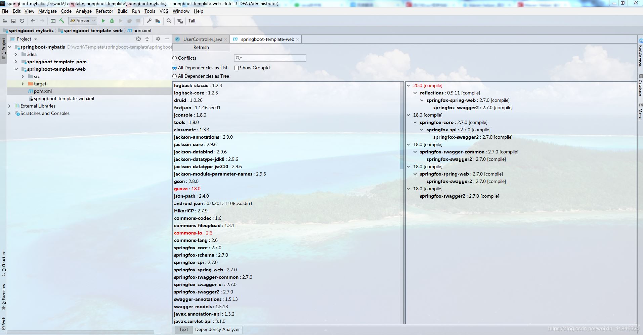Image resolution: width=643 pixels, height=335 pixels.
Task: Click the Refresh button
Action: [x=201, y=47]
